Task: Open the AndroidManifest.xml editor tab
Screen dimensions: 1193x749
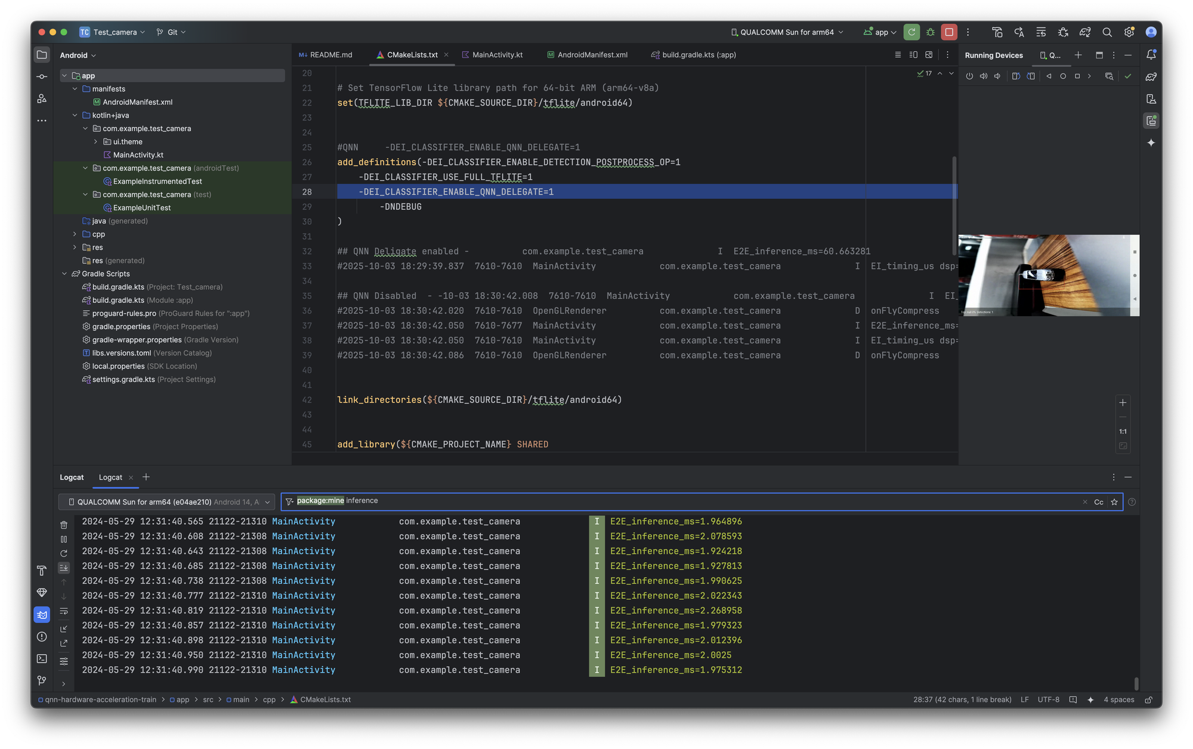Action: pyautogui.click(x=592, y=55)
